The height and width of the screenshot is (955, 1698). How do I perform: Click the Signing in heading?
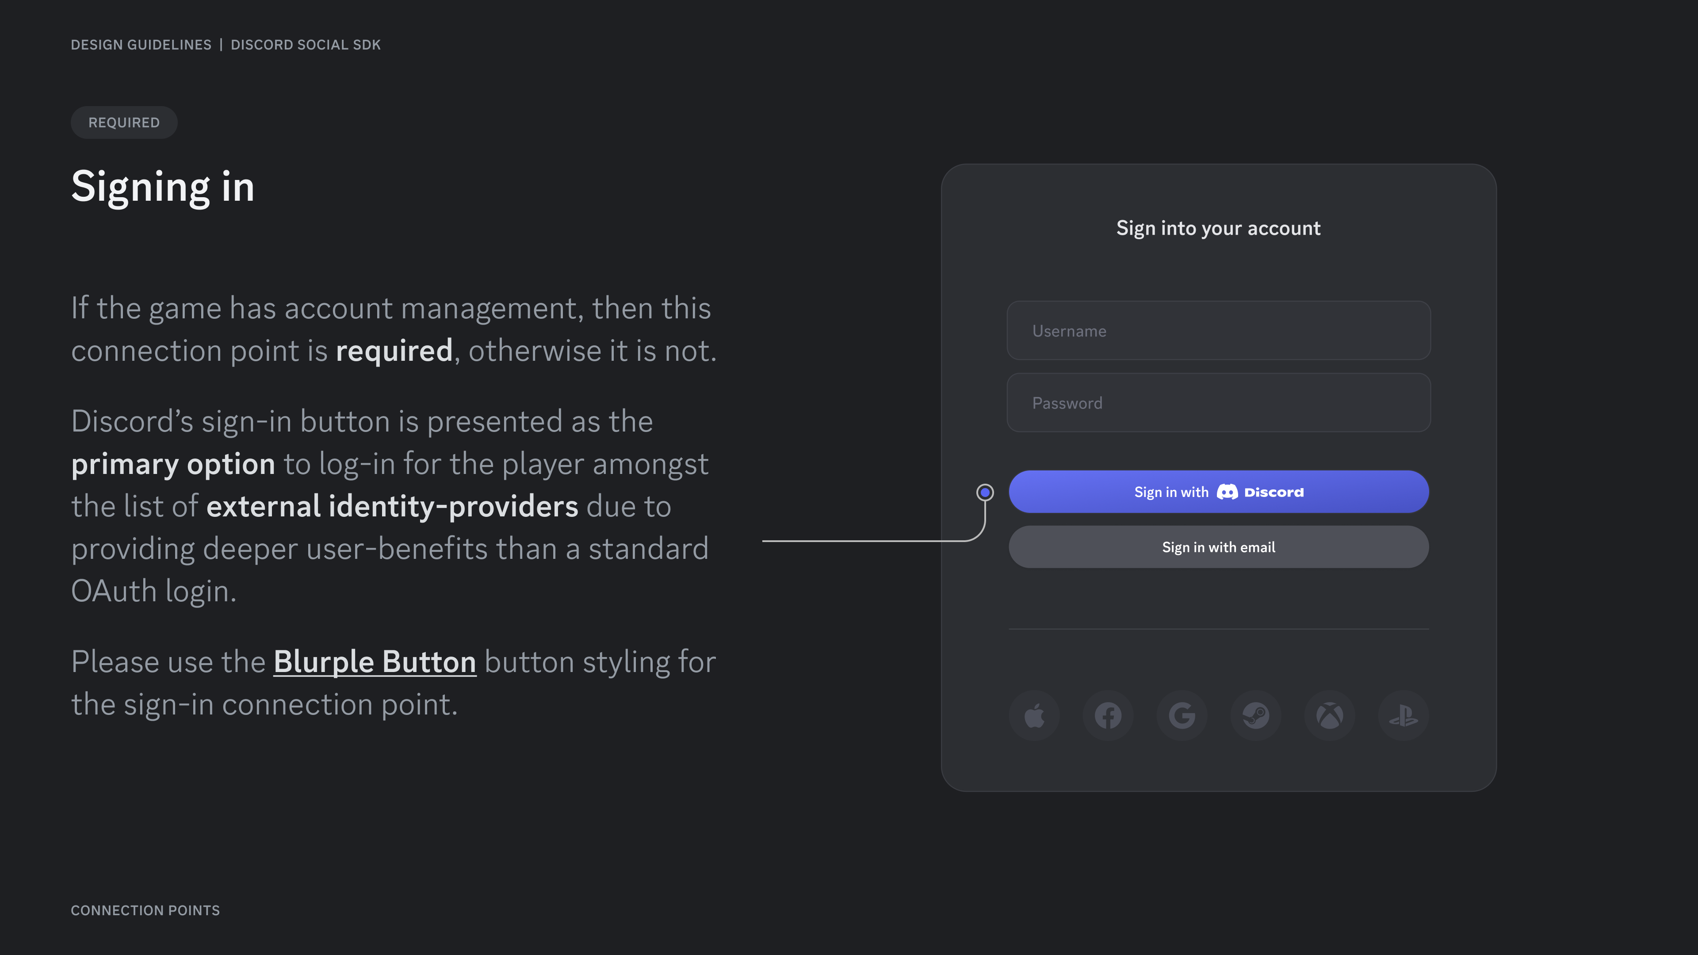(163, 187)
